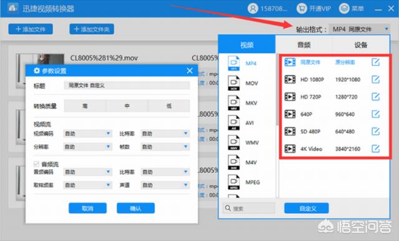Open the 音频编码 dropdown

click(x=87, y=172)
